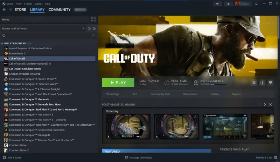The image size is (280, 162).
Task: Show next post-game summary screenshots
Action: coord(265,105)
